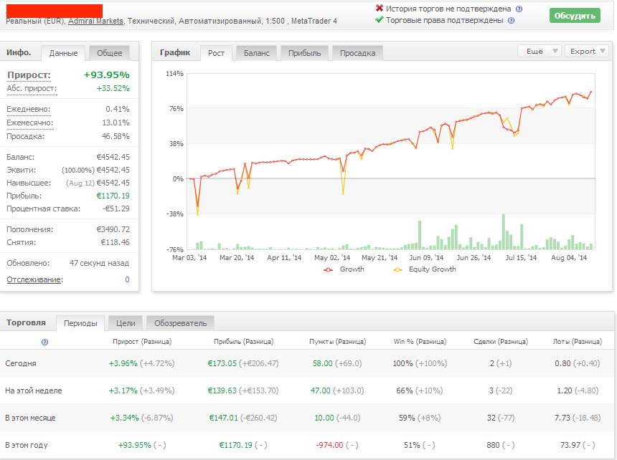Click help icon beside Торговые права подтверждены
The width and height of the screenshot is (617, 460).
click(x=511, y=21)
